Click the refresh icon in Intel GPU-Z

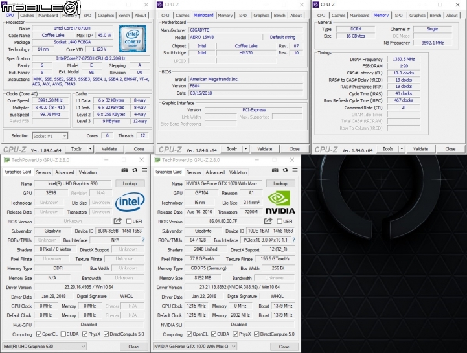135,170
